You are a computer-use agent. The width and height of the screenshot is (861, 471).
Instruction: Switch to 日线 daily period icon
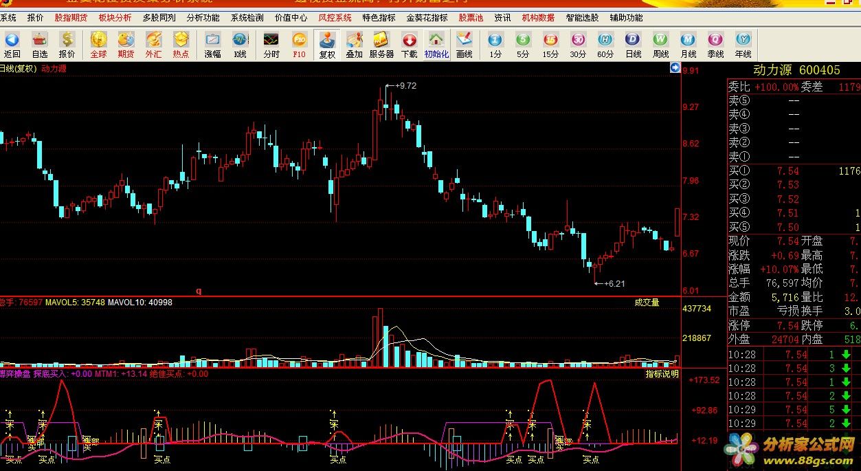(x=633, y=45)
